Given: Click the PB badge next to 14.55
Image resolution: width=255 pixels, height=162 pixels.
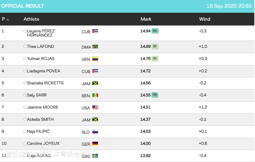Looking at the screenshot, I should 155,95.
